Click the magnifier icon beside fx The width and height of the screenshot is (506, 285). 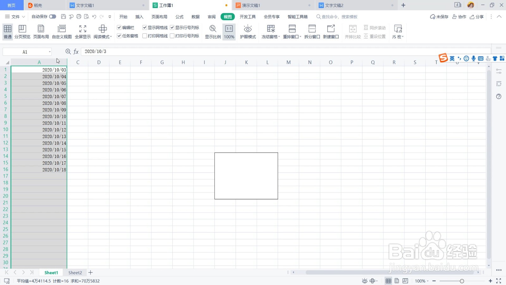point(68,51)
